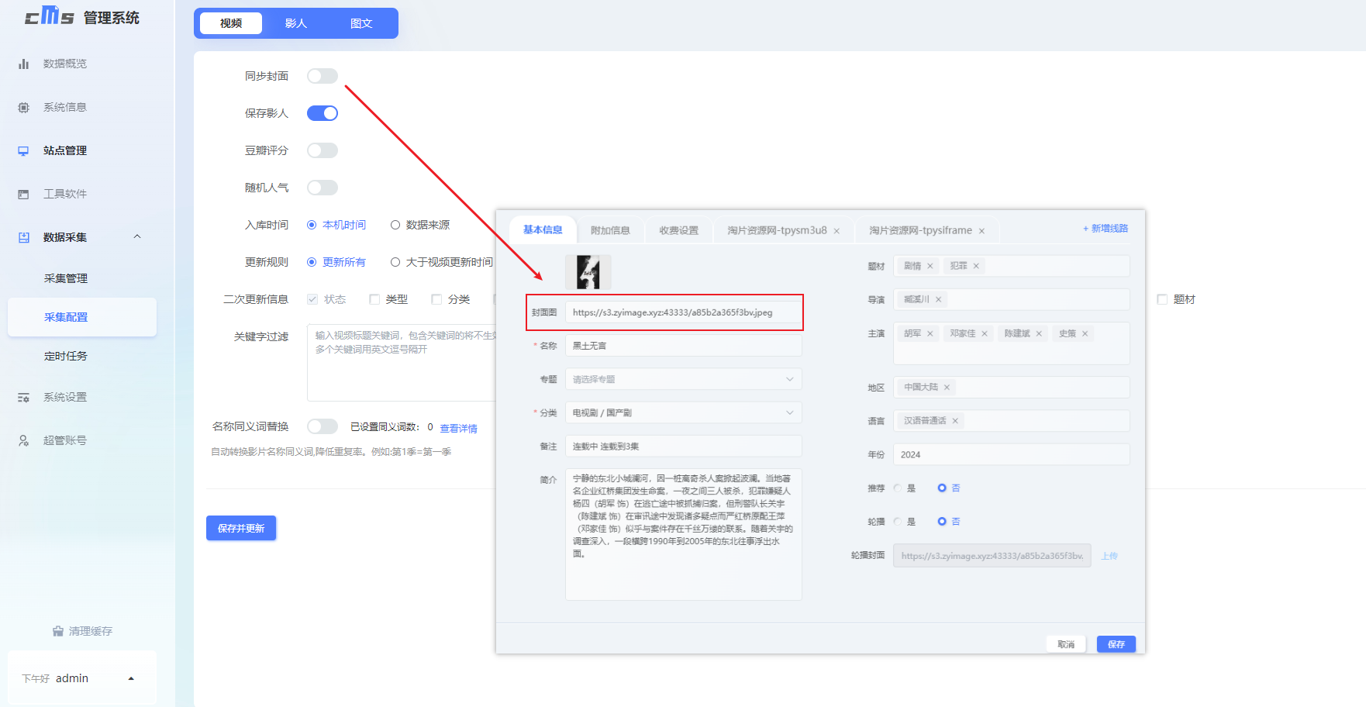Screen dimensions: 1366x707
Task: Check the 类型 checkbox
Action: [x=374, y=299]
